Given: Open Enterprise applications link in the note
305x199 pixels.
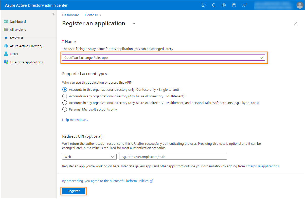Looking at the screenshot, I should 262,166.
